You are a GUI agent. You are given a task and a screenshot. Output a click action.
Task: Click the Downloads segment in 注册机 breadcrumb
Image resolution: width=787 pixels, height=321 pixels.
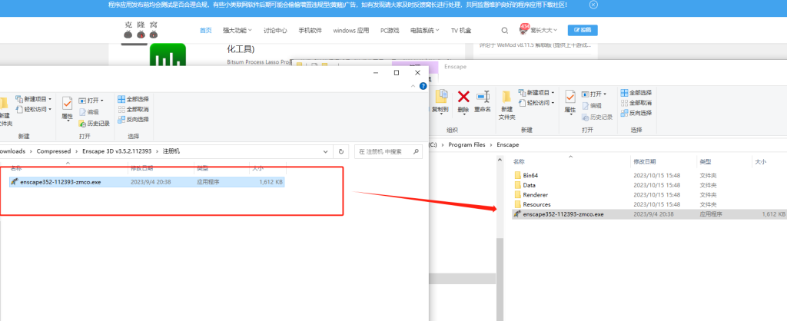pyautogui.click(x=12, y=151)
